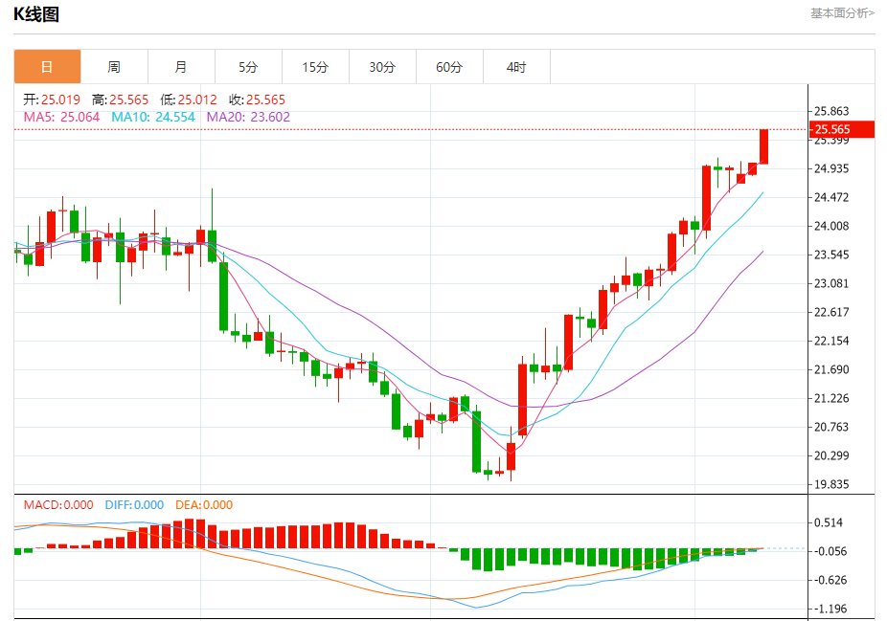
Task: Open the 60分 interval tab
Action: 449,67
